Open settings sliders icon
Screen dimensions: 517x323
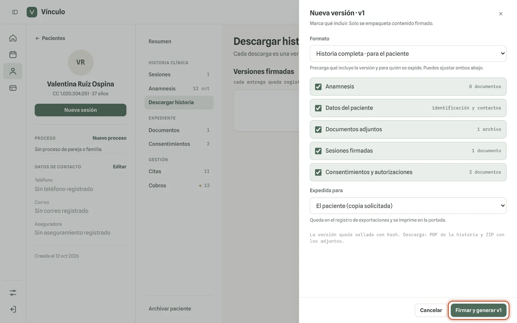point(13,293)
